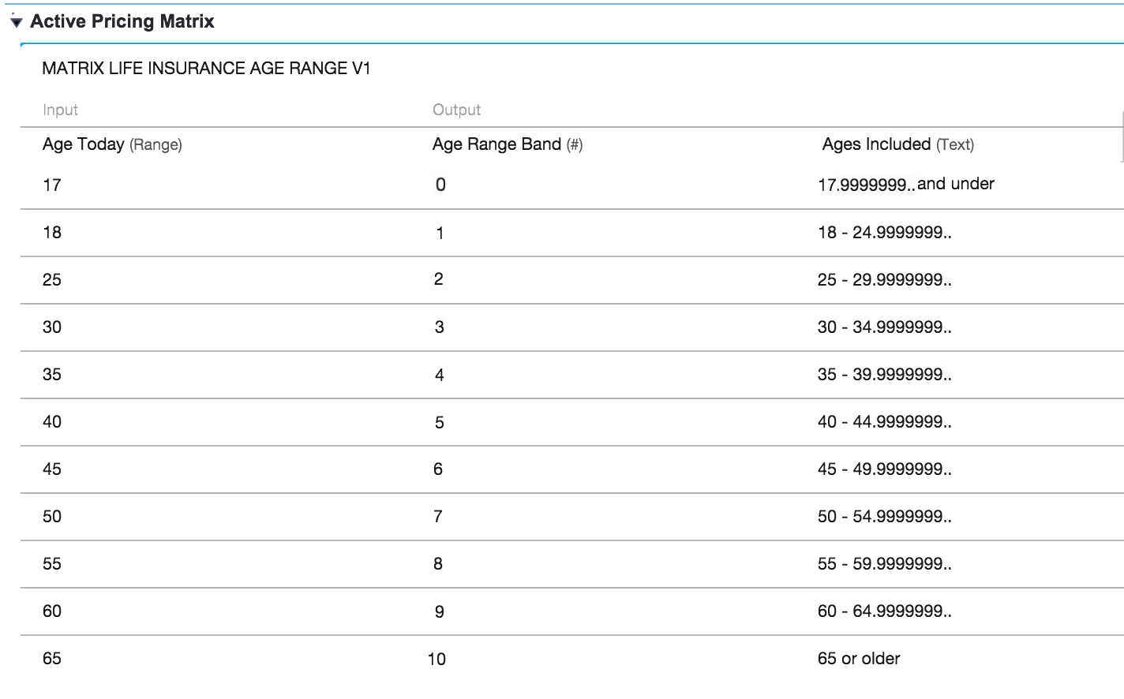This screenshot has width=1124, height=699.
Task: Click Age Range Band value 0
Action: [x=440, y=185]
